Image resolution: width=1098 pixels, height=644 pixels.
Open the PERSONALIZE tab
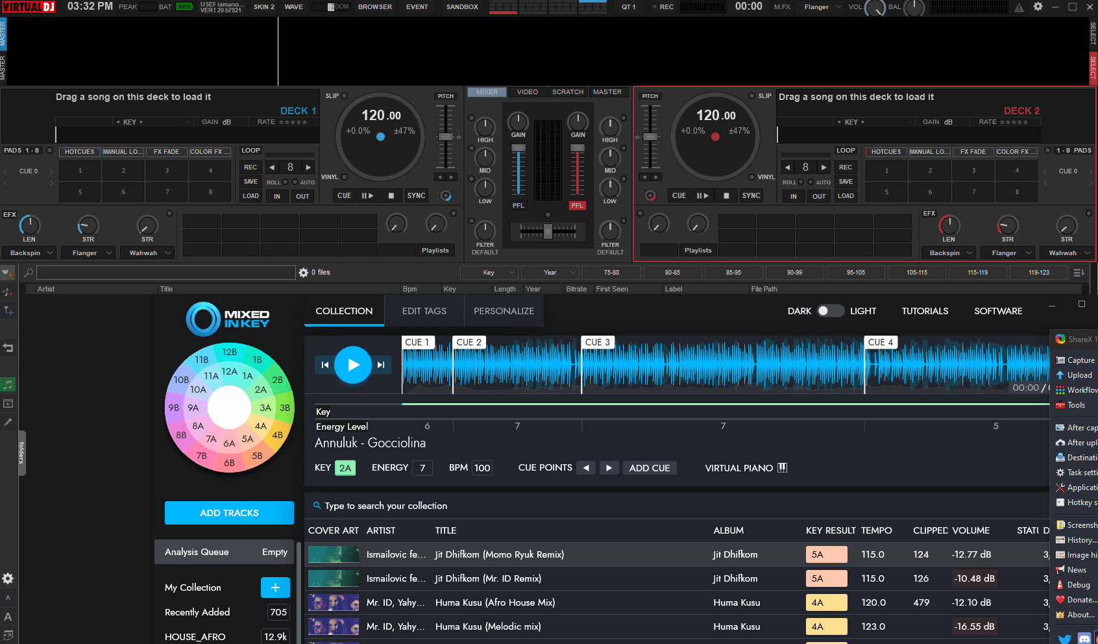point(504,311)
